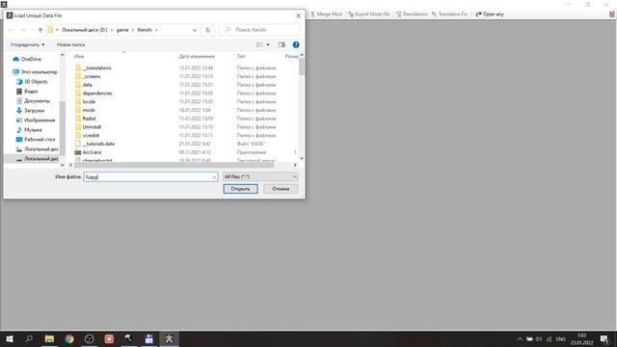Select the locale folder
Image resolution: width=617 pixels, height=347 pixels.
pyautogui.click(x=89, y=101)
